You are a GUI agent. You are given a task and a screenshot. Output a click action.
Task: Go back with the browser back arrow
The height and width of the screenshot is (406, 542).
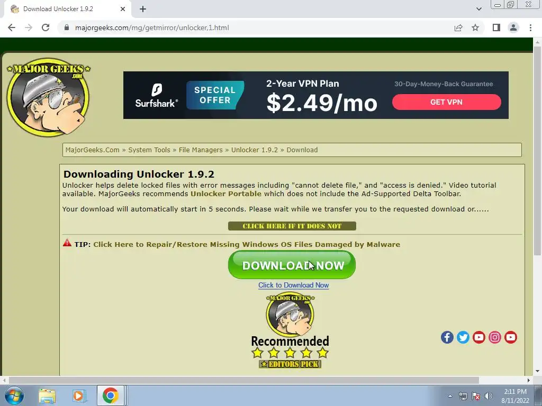[x=12, y=27]
